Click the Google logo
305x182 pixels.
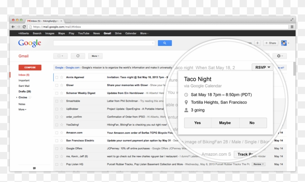point(29,43)
